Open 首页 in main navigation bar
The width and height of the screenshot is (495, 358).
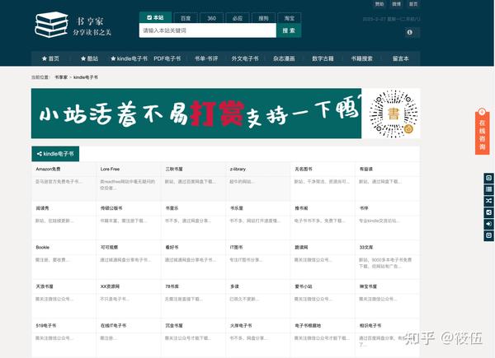click(50, 58)
